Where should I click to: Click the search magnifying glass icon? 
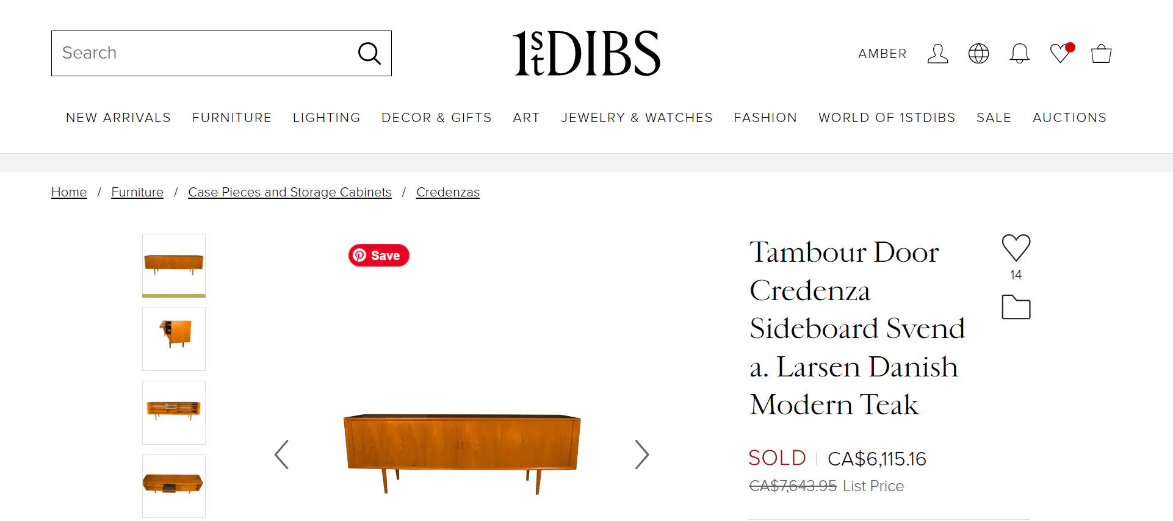click(369, 53)
